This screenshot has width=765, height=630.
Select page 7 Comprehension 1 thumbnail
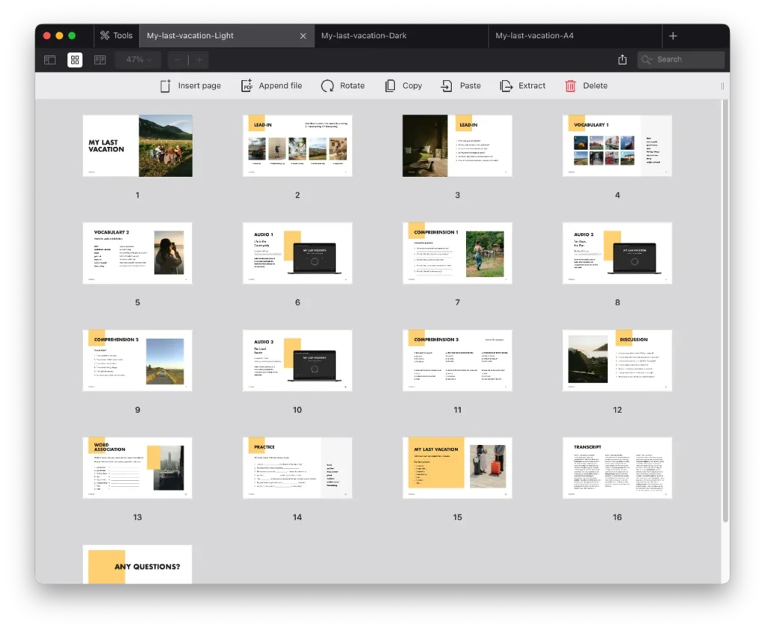tap(457, 253)
